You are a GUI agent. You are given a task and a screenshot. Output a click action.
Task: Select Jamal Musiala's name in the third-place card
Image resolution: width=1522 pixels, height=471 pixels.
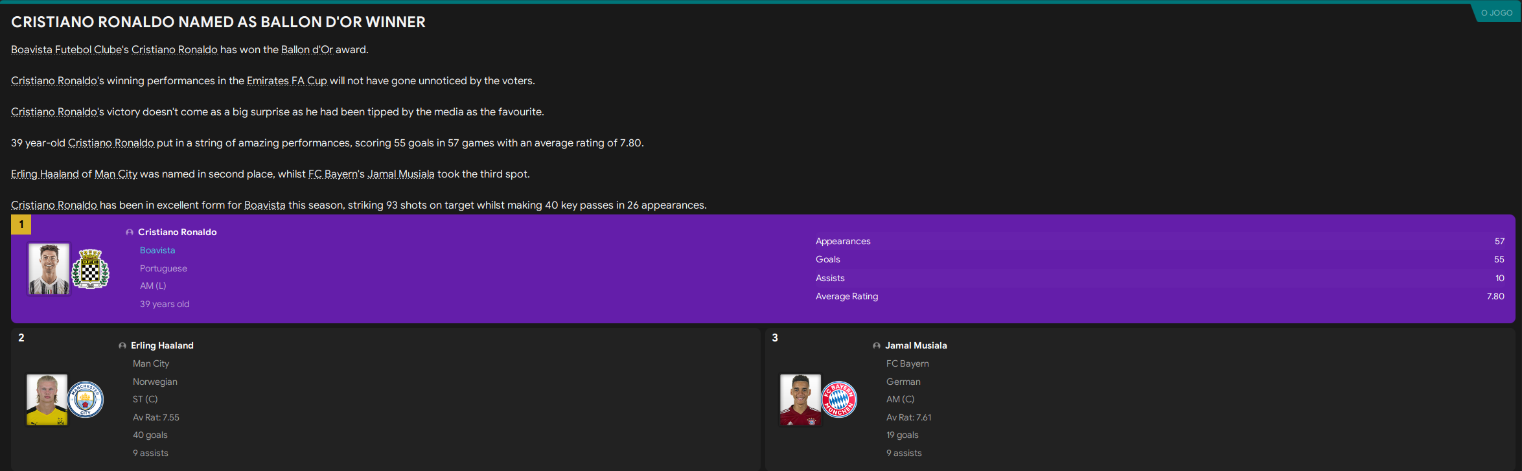[x=916, y=346]
